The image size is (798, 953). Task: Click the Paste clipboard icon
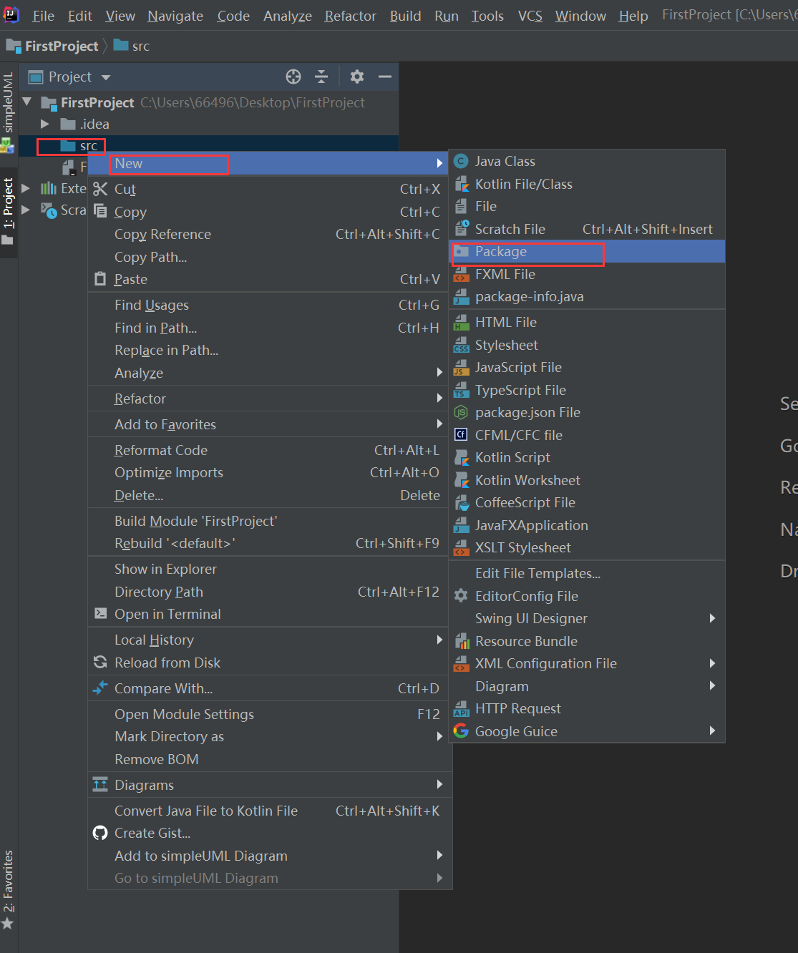coord(100,279)
